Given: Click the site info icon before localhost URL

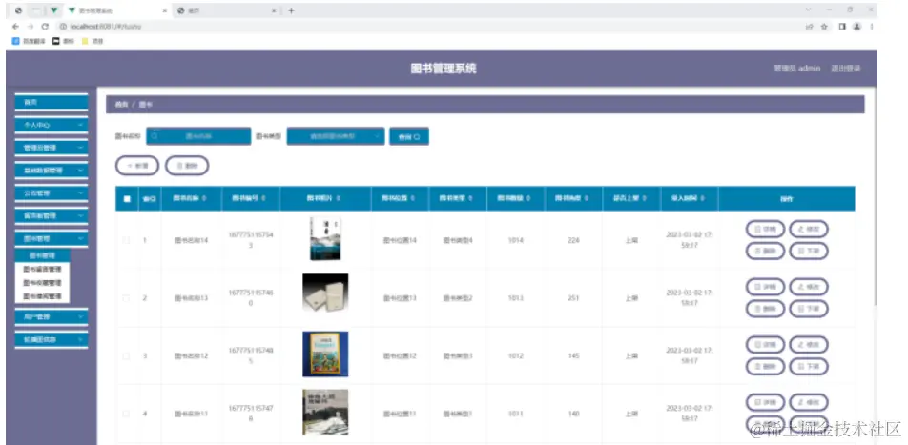Looking at the screenshot, I should tap(63, 27).
